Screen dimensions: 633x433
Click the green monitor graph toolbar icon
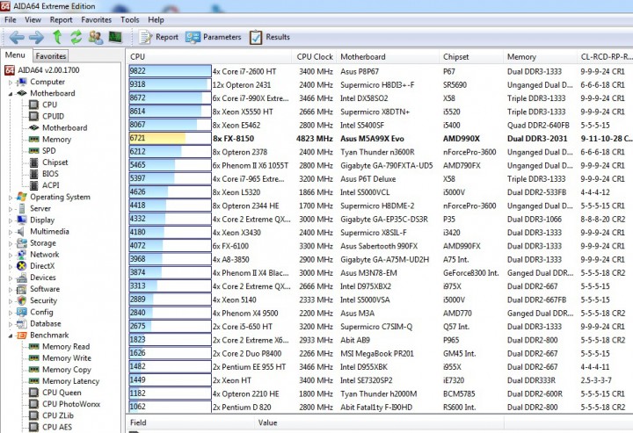tap(115, 37)
